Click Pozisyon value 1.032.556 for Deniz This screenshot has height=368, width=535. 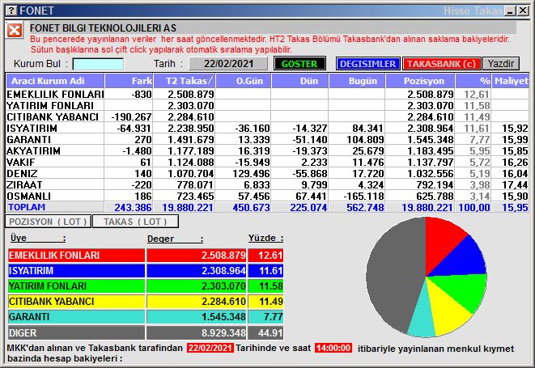pyautogui.click(x=431, y=174)
